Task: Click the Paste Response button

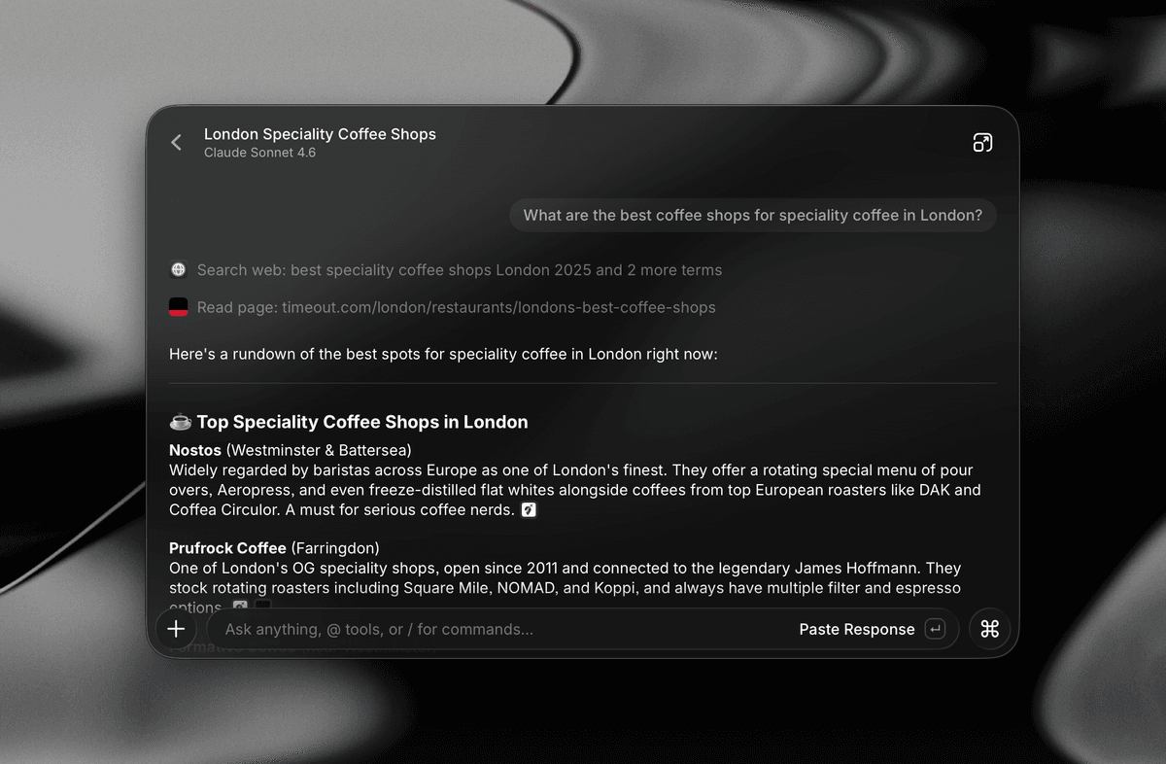Action: tap(871, 629)
